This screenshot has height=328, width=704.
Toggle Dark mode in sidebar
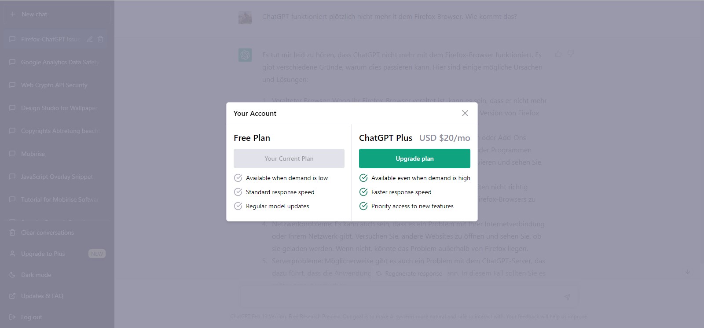point(36,275)
